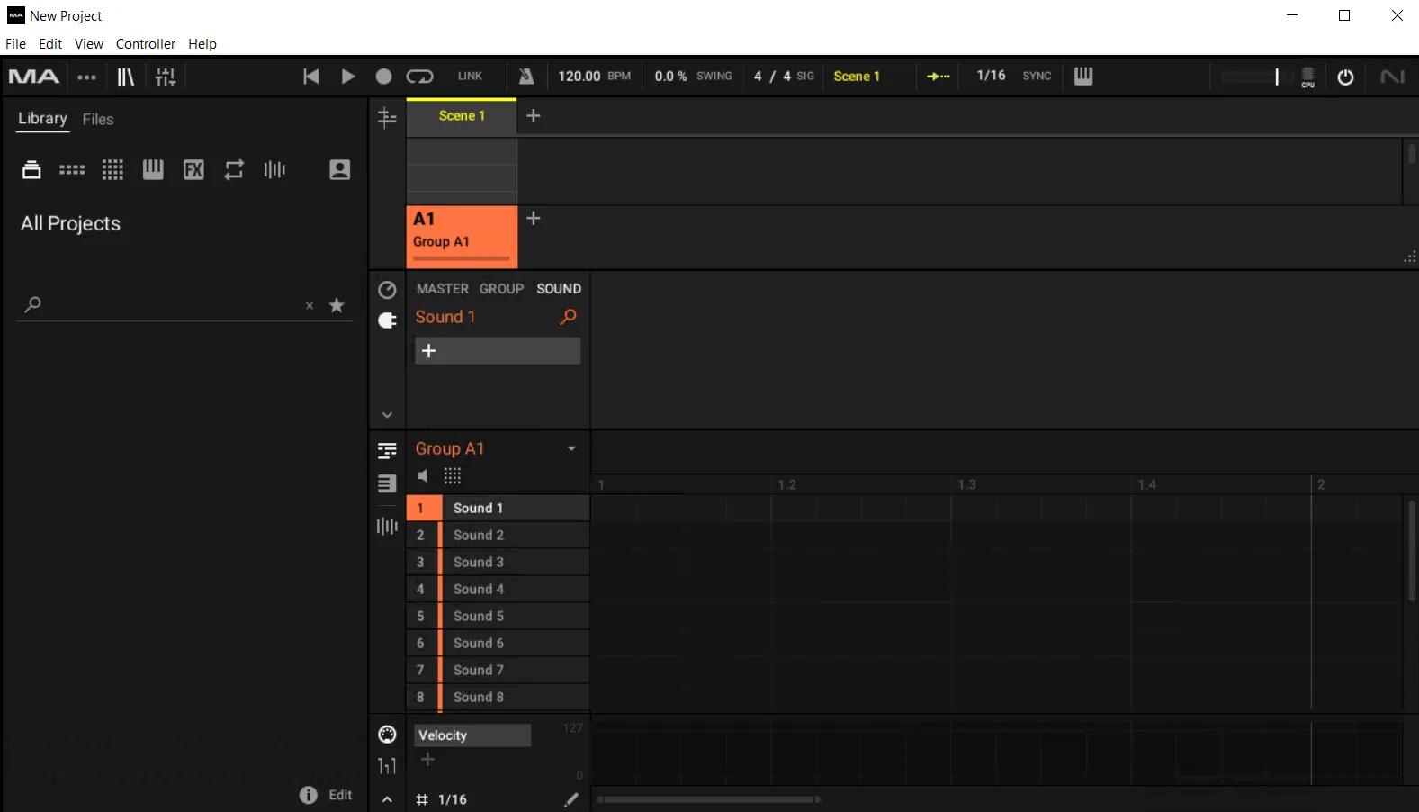Show info panel via the i icon
The image size is (1419, 812).
(308, 795)
